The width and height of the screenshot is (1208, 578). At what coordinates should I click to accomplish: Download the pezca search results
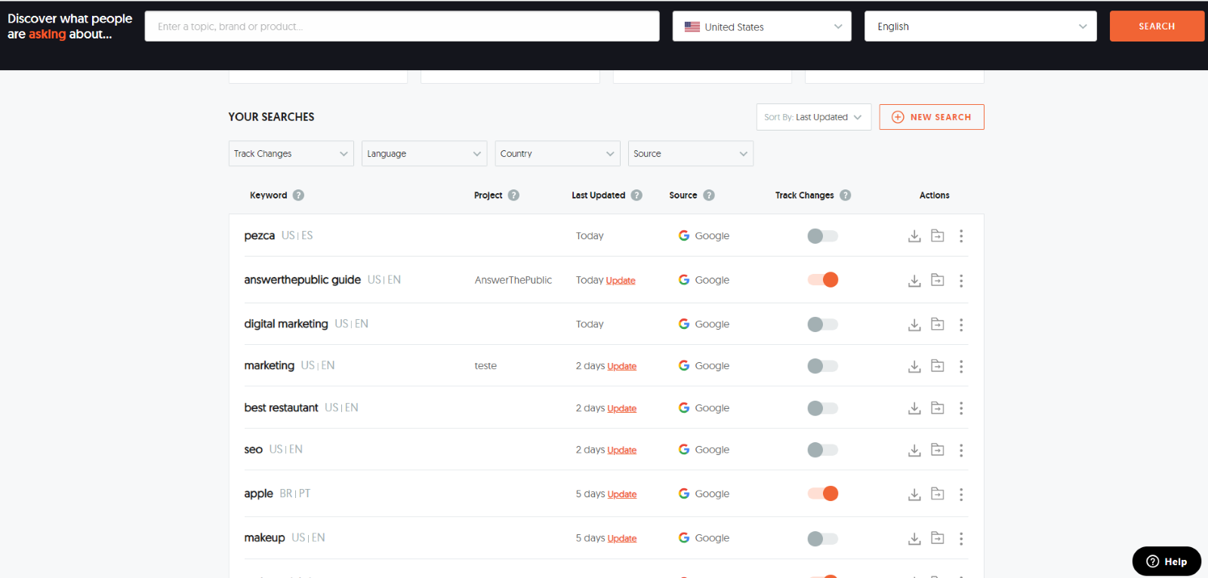914,236
